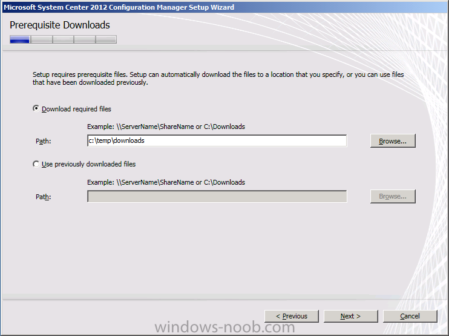449x336 pixels.
Task: Click the Path label under previously downloaded files
Action: (43, 197)
